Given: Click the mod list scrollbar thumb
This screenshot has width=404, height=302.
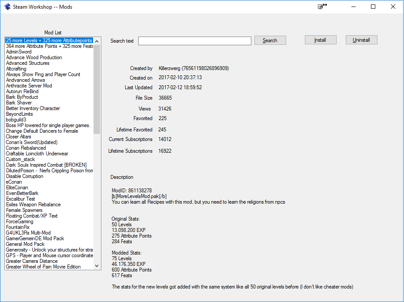Looking at the screenshot, I should pyautogui.click(x=97, y=89).
